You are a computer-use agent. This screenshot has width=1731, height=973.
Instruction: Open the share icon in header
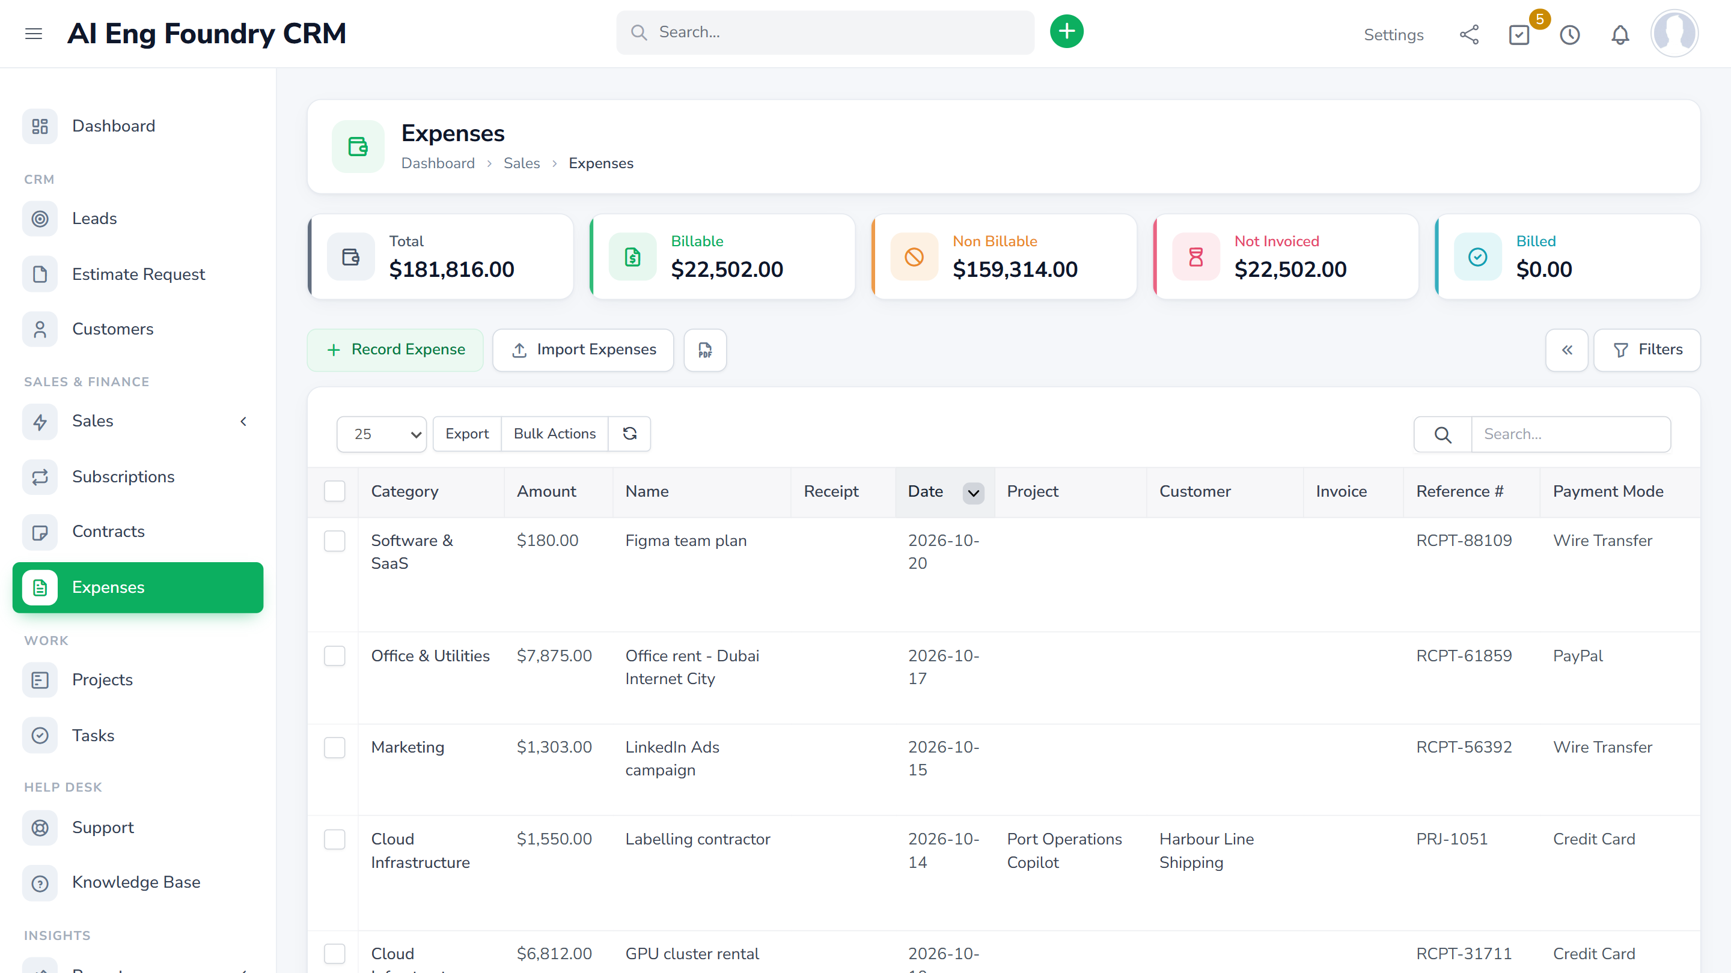tap(1469, 34)
